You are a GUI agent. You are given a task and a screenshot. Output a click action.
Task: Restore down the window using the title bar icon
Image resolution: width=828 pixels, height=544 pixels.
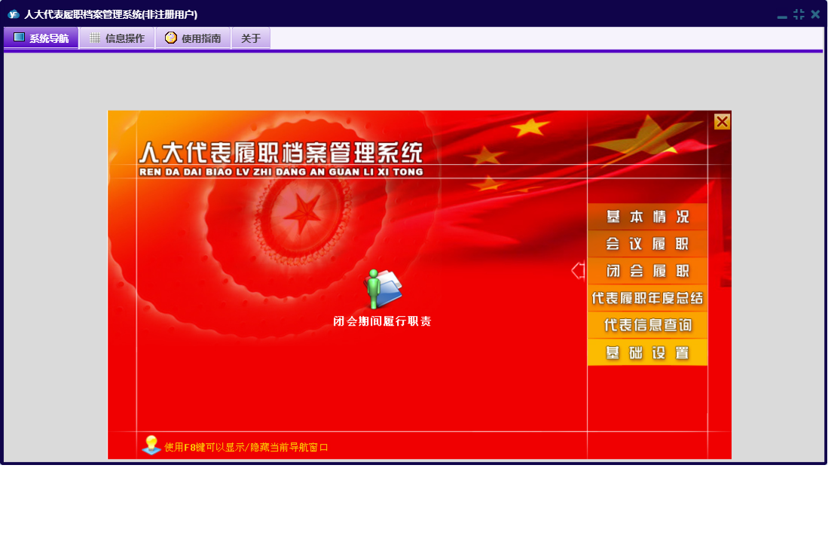click(x=799, y=14)
